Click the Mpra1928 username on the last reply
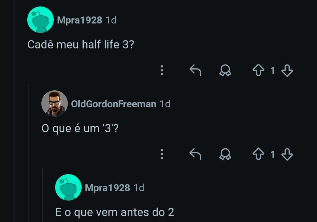This screenshot has height=222, width=317. [107, 188]
